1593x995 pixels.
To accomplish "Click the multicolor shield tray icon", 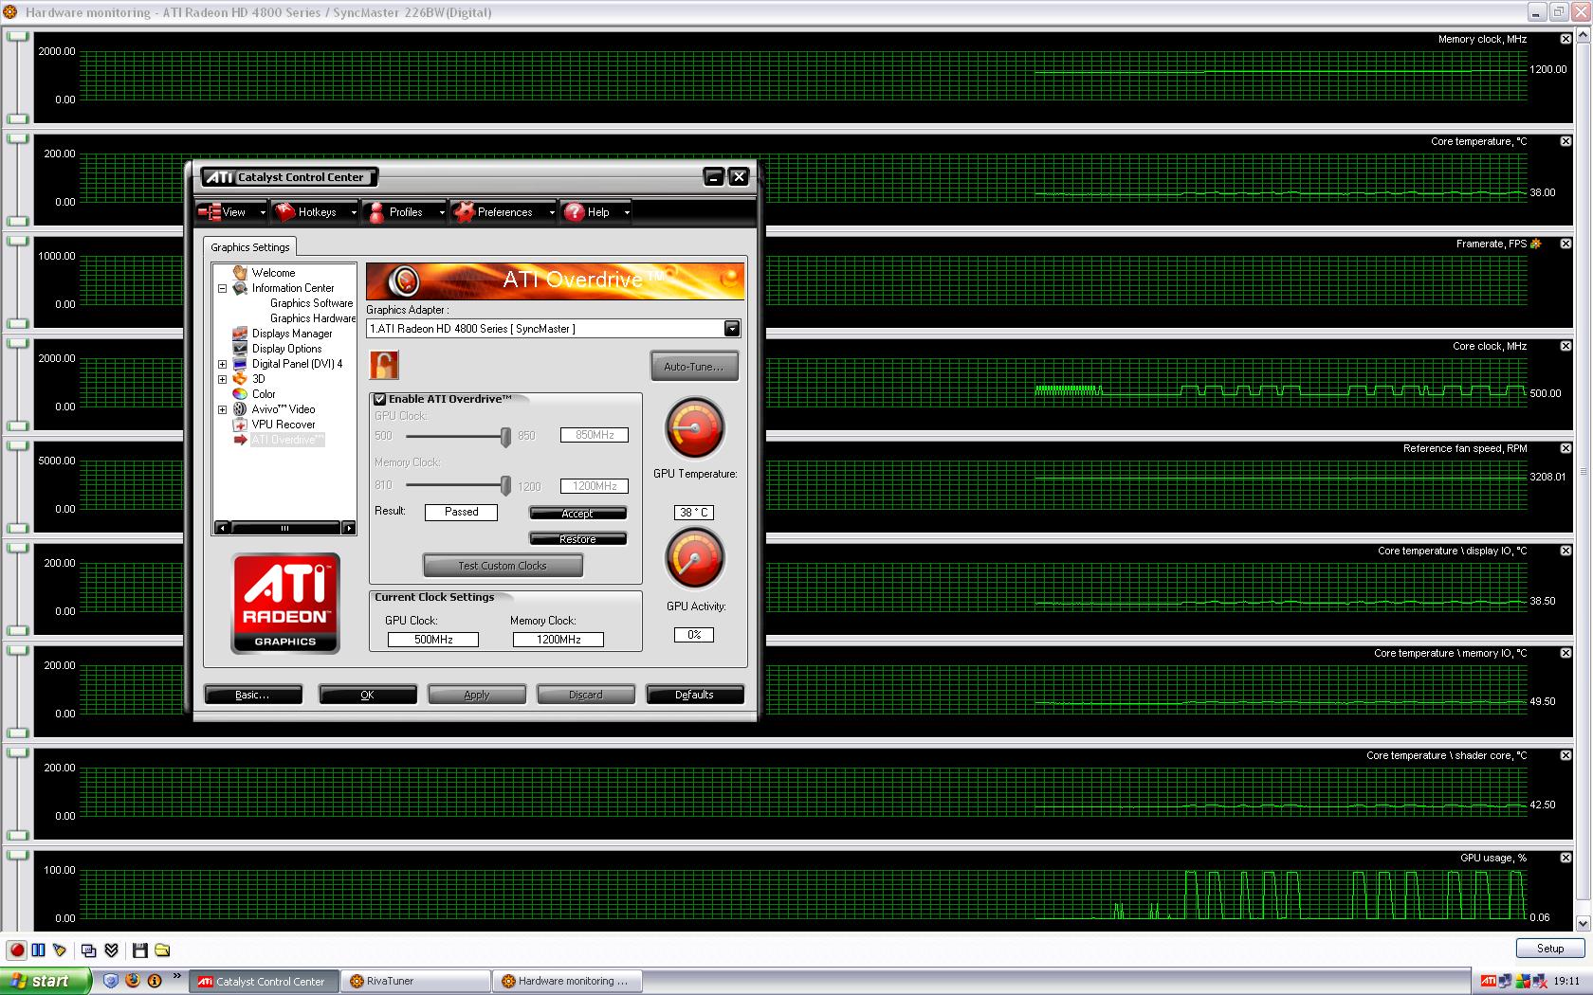I will [x=1523, y=981].
